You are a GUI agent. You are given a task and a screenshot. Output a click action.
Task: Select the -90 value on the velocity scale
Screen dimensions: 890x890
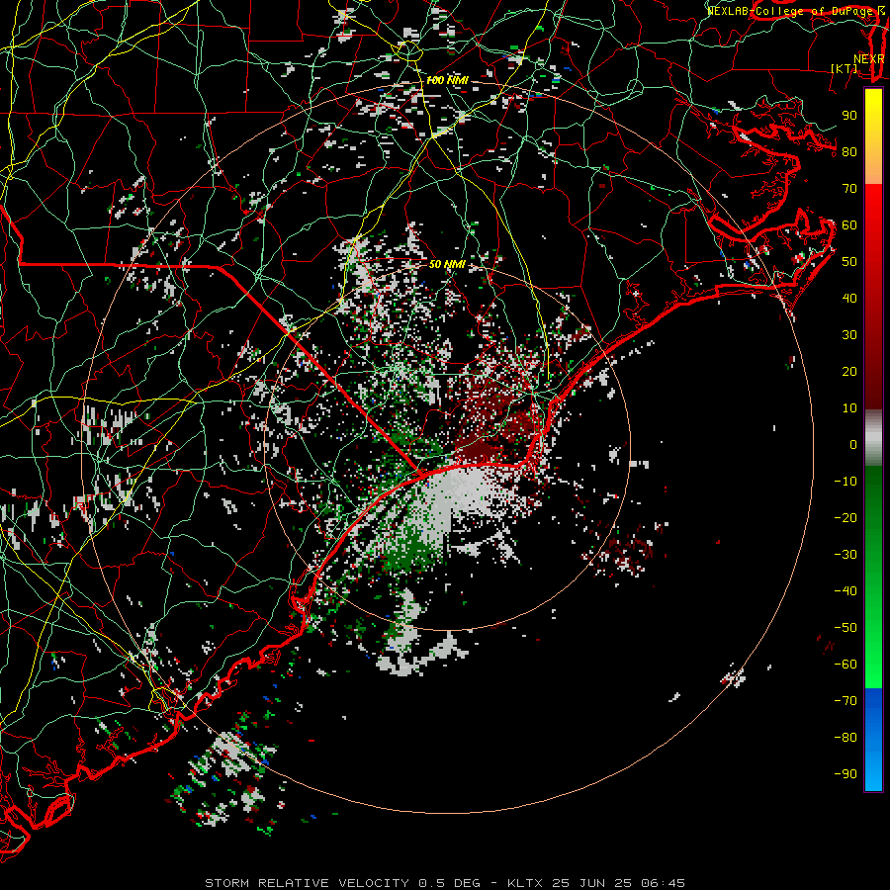click(x=845, y=774)
